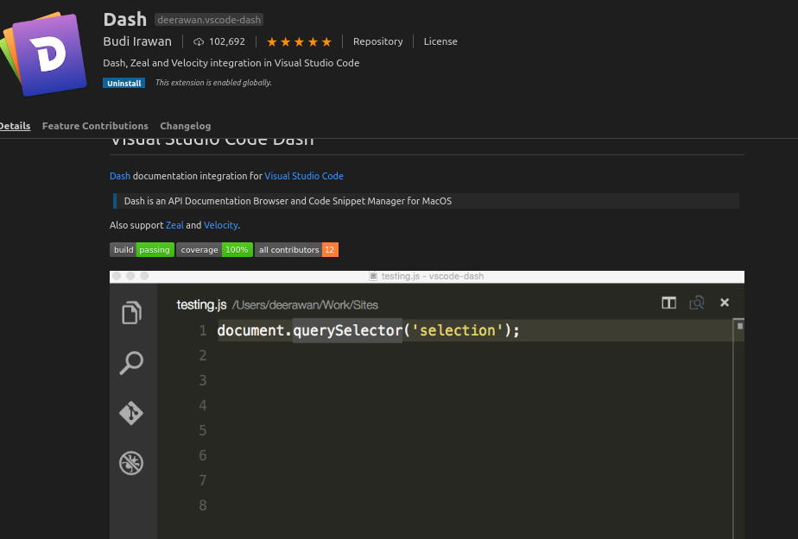Image resolution: width=798 pixels, height=539 pixels.
Task: Click the coverage 100% badge
Action: [214, 250]
